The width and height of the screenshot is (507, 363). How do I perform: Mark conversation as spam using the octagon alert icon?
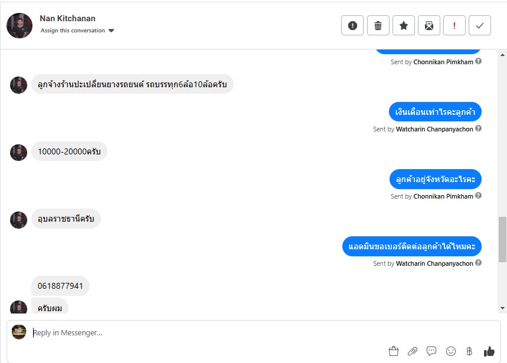coord(352,25)
